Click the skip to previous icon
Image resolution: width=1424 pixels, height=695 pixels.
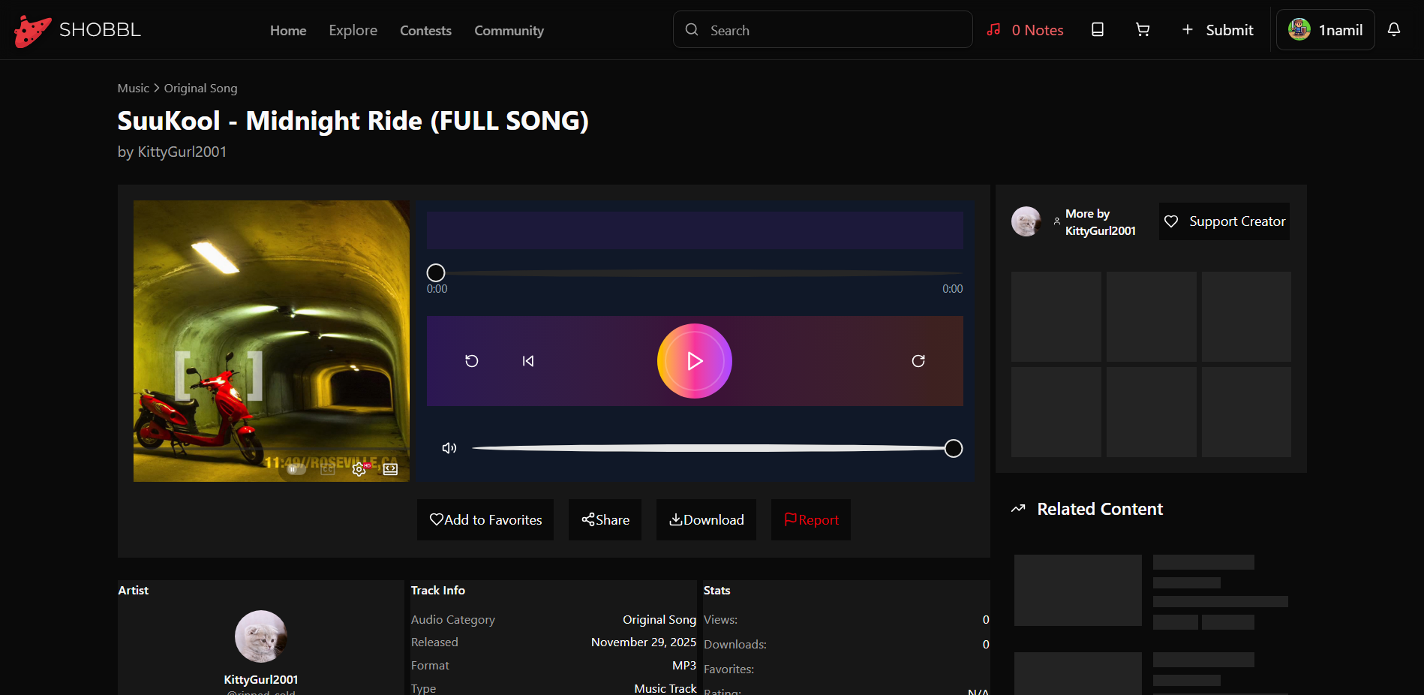point(528,361)
